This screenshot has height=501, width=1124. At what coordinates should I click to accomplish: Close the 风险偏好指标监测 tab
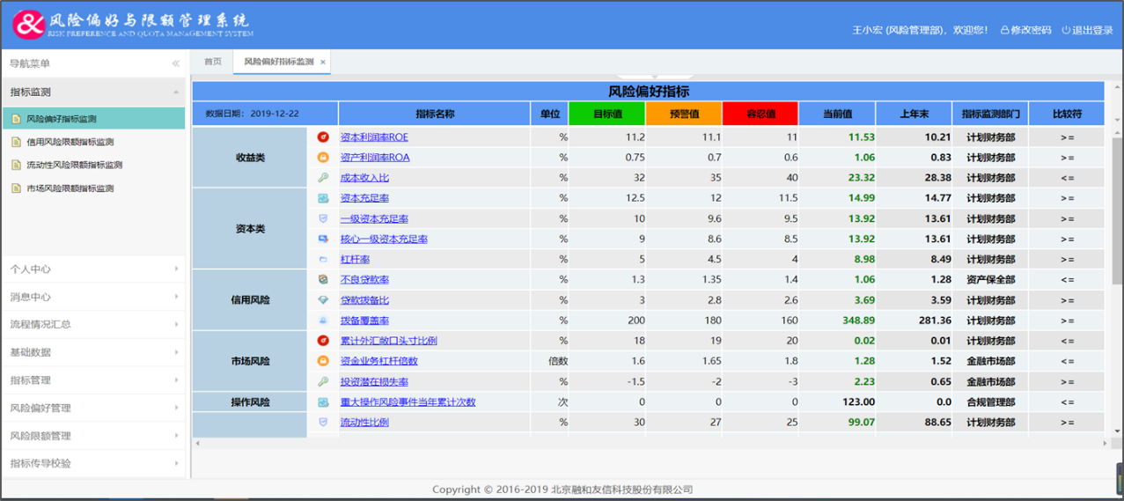pyautogui.click(x=323, y=63)
